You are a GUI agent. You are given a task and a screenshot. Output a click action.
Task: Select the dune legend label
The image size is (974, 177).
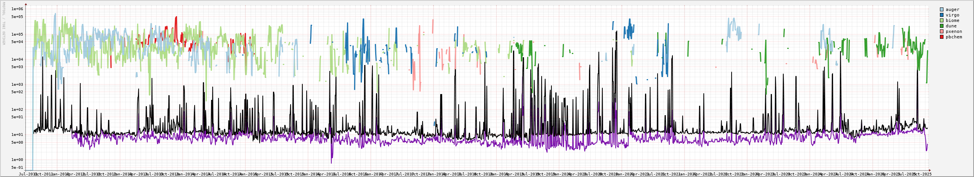tap(951, 26)
